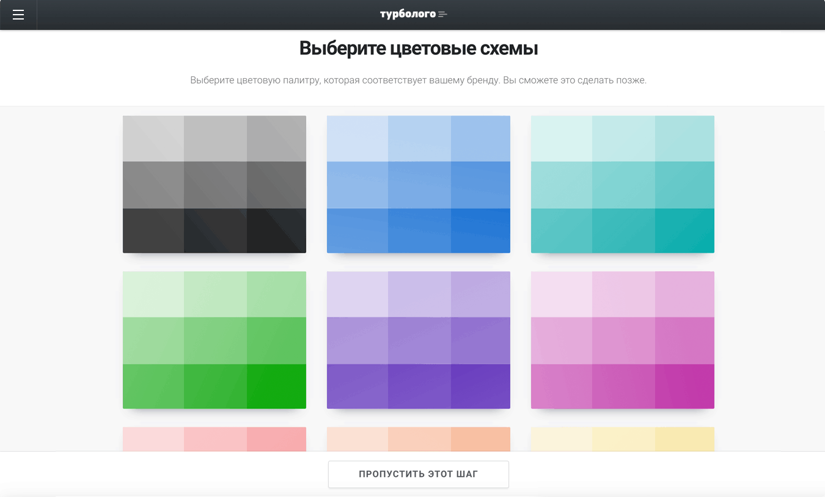825x497 pixels.
Task: Choose the pink-magenta color palette
Action: pyautogui.click(x=623, y=340)
